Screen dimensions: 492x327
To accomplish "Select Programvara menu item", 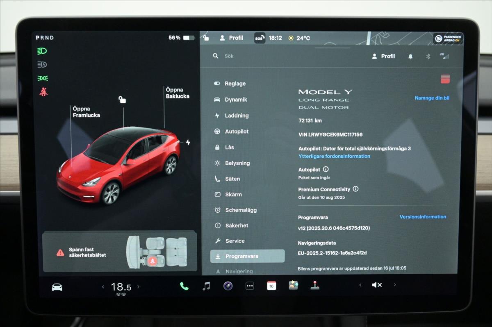I will click(247, 257).
